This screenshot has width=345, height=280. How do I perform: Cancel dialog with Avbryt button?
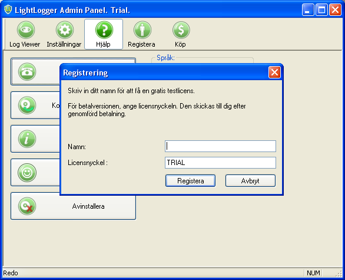[x=250, y=181]
